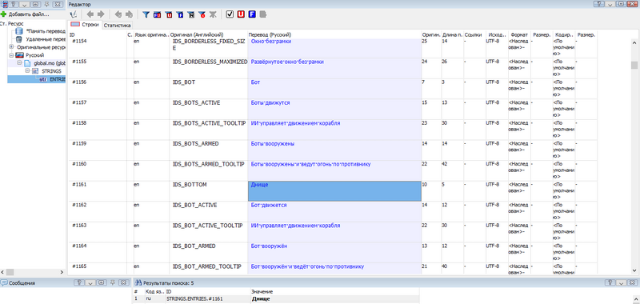Switch to the Строки tab

[86, 25]
